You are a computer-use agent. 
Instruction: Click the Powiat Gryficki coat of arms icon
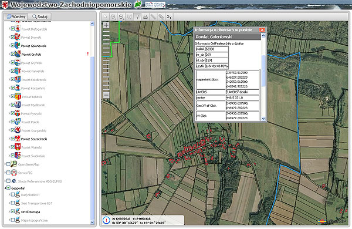(x=18, y=54)
